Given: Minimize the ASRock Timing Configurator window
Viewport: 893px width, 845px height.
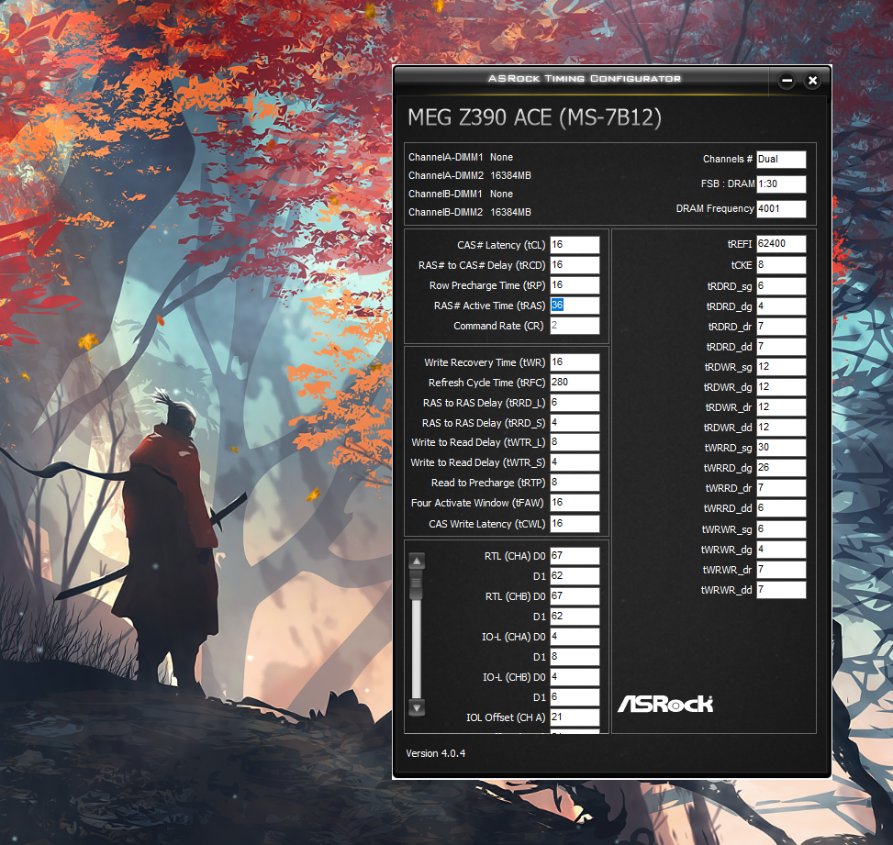Looking at the screenshot, I should (x=787, y=81).
